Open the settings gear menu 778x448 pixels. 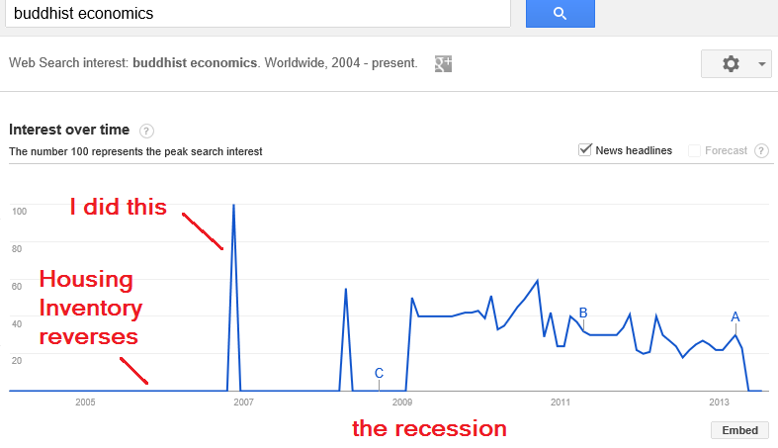[x=731, y=63]
